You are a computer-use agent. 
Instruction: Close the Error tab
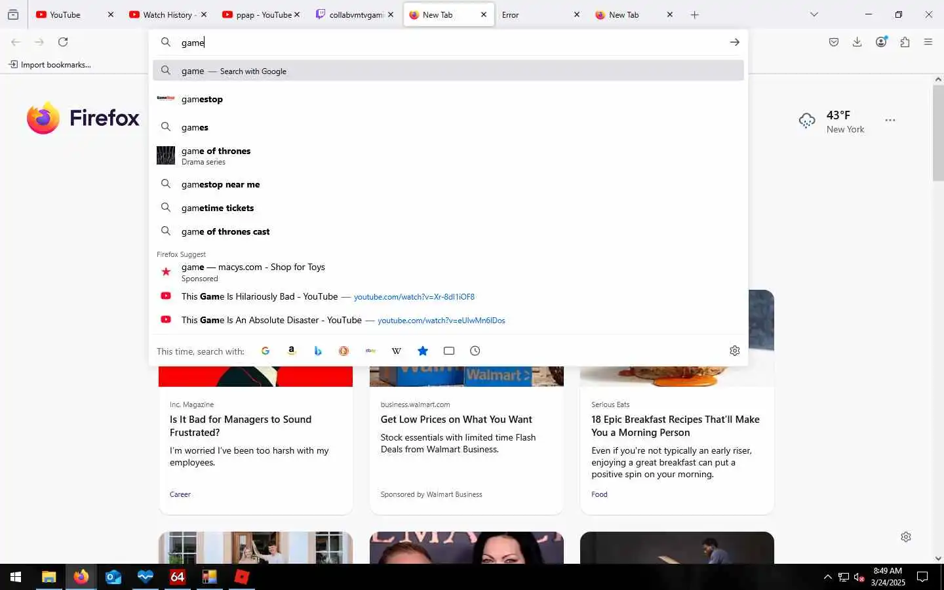pyautogui.click(x=577, y=14)
